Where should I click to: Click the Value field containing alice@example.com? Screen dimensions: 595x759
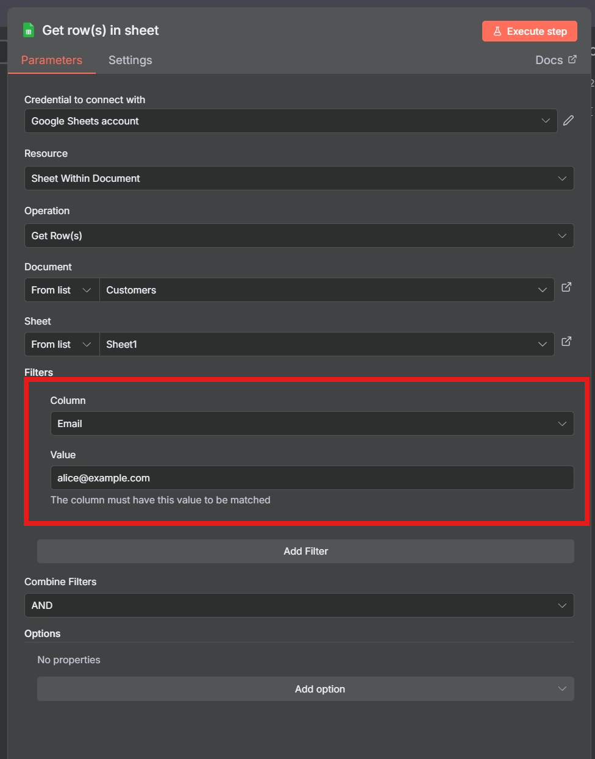(x=312, y=478)
